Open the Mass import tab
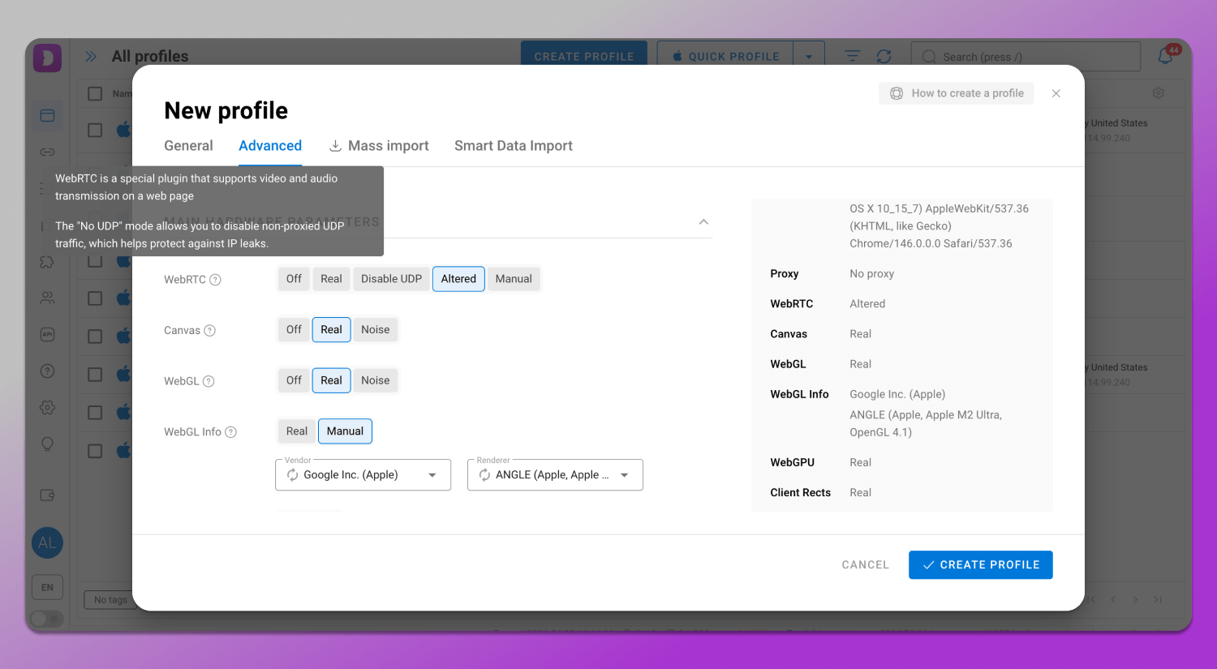Screen dimensions: 1217x669 [379, 146]
